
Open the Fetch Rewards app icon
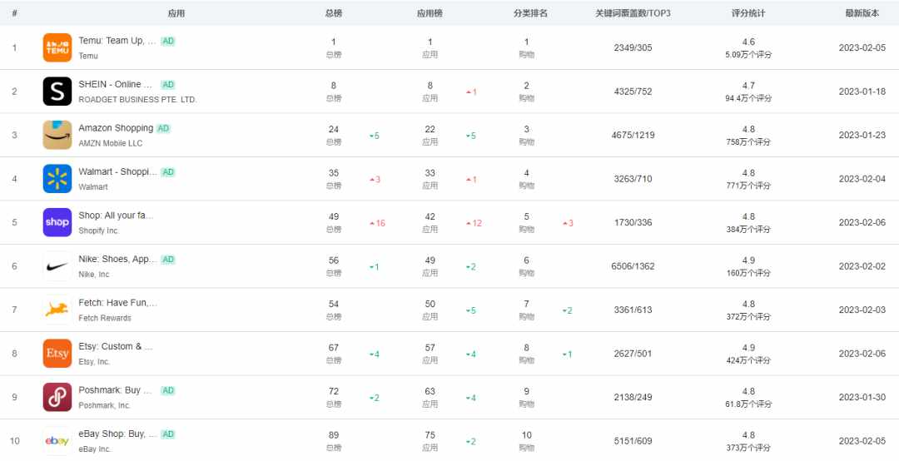[57, 310]
